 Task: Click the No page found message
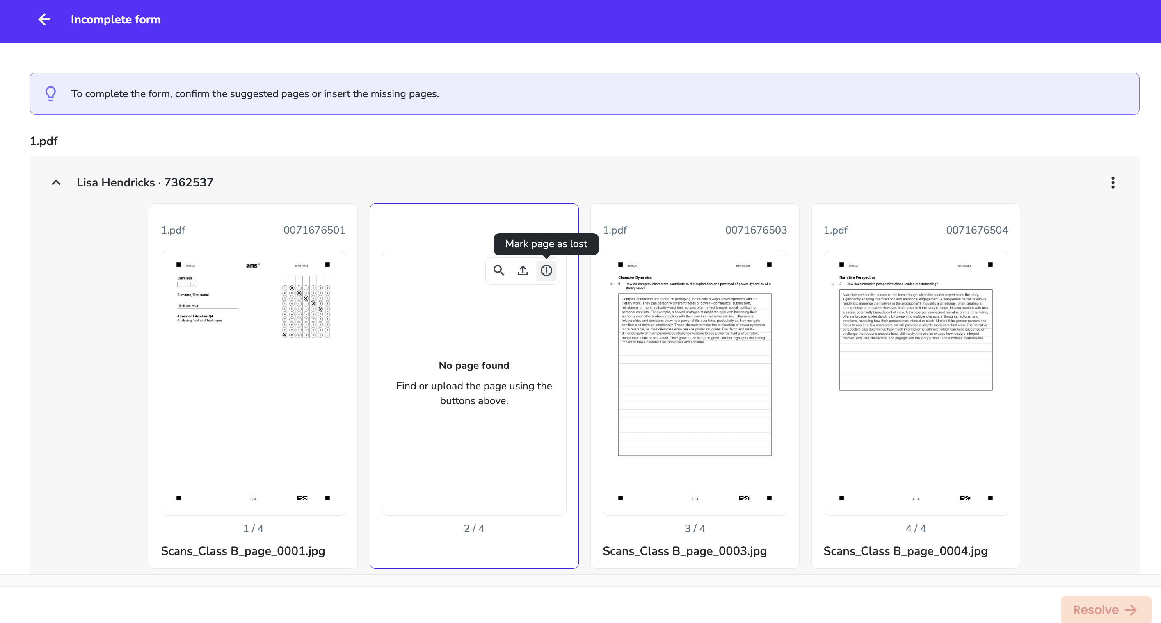point(474,365)
